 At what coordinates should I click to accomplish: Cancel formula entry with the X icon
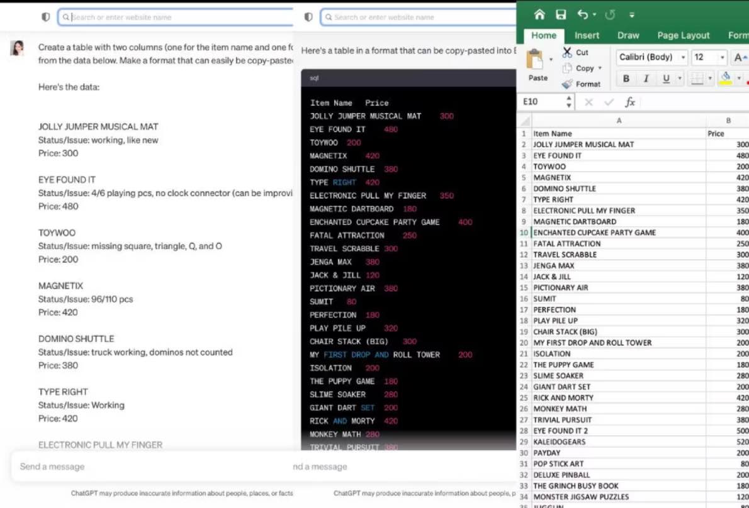(x=588, y=102)
